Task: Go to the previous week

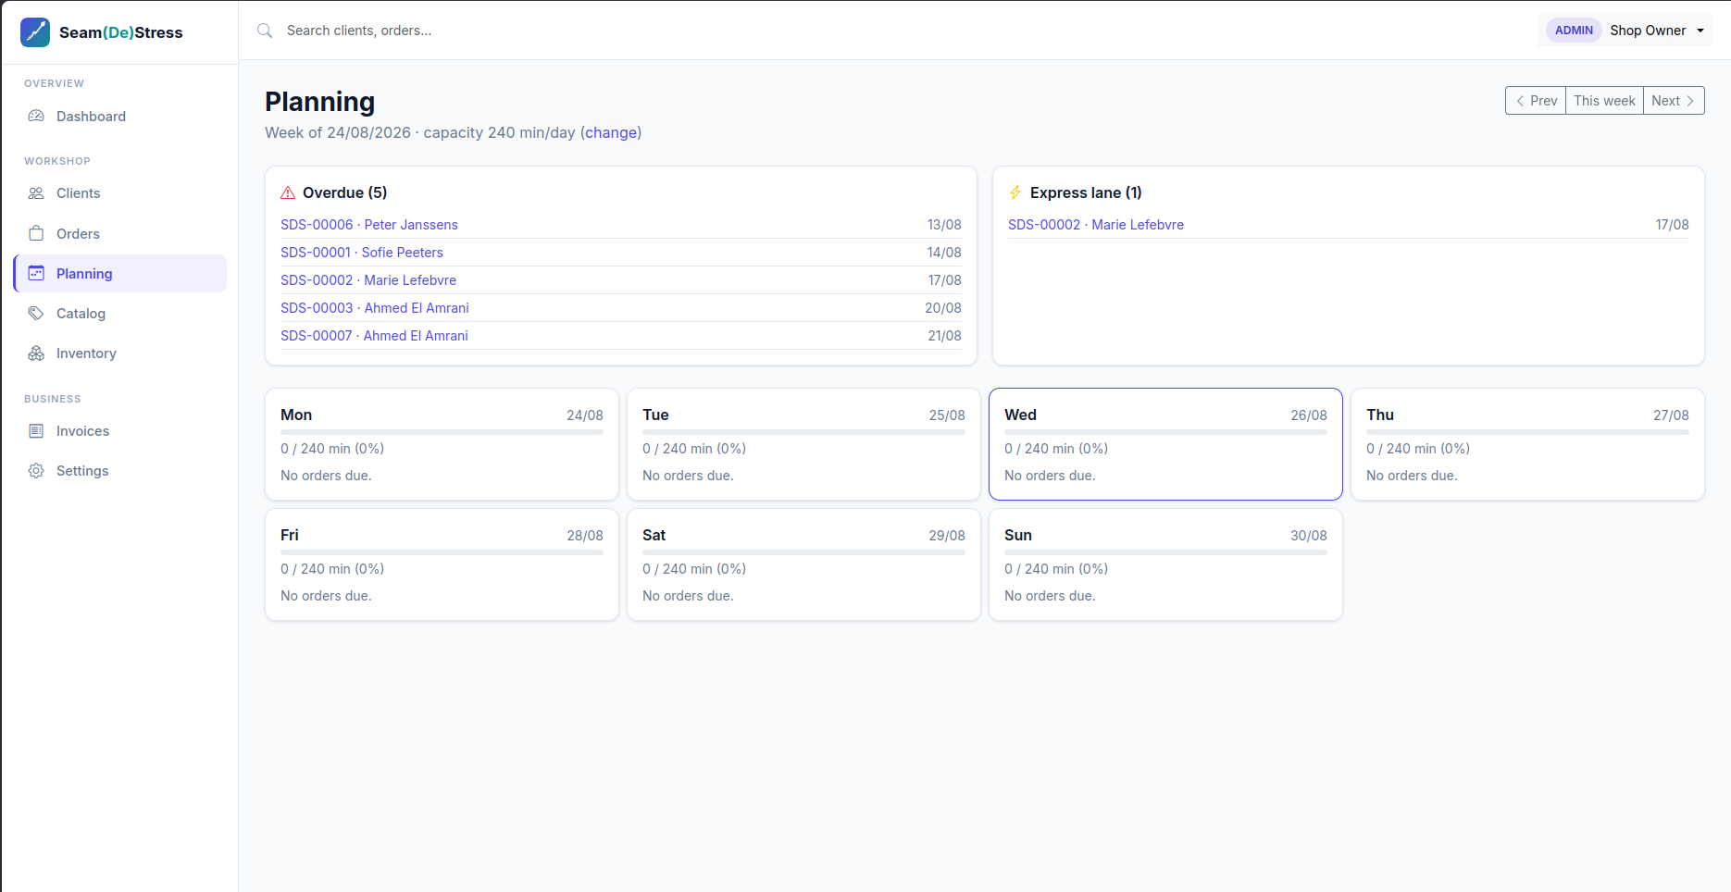Action: coord(1536,101)
